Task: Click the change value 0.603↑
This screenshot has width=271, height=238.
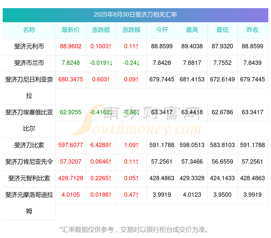Action: (101, 79)
